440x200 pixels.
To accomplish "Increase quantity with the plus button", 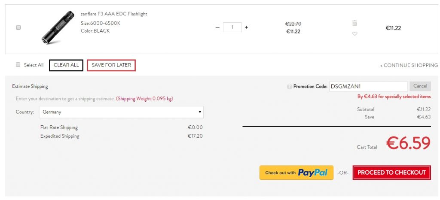I will coord(246,27).
